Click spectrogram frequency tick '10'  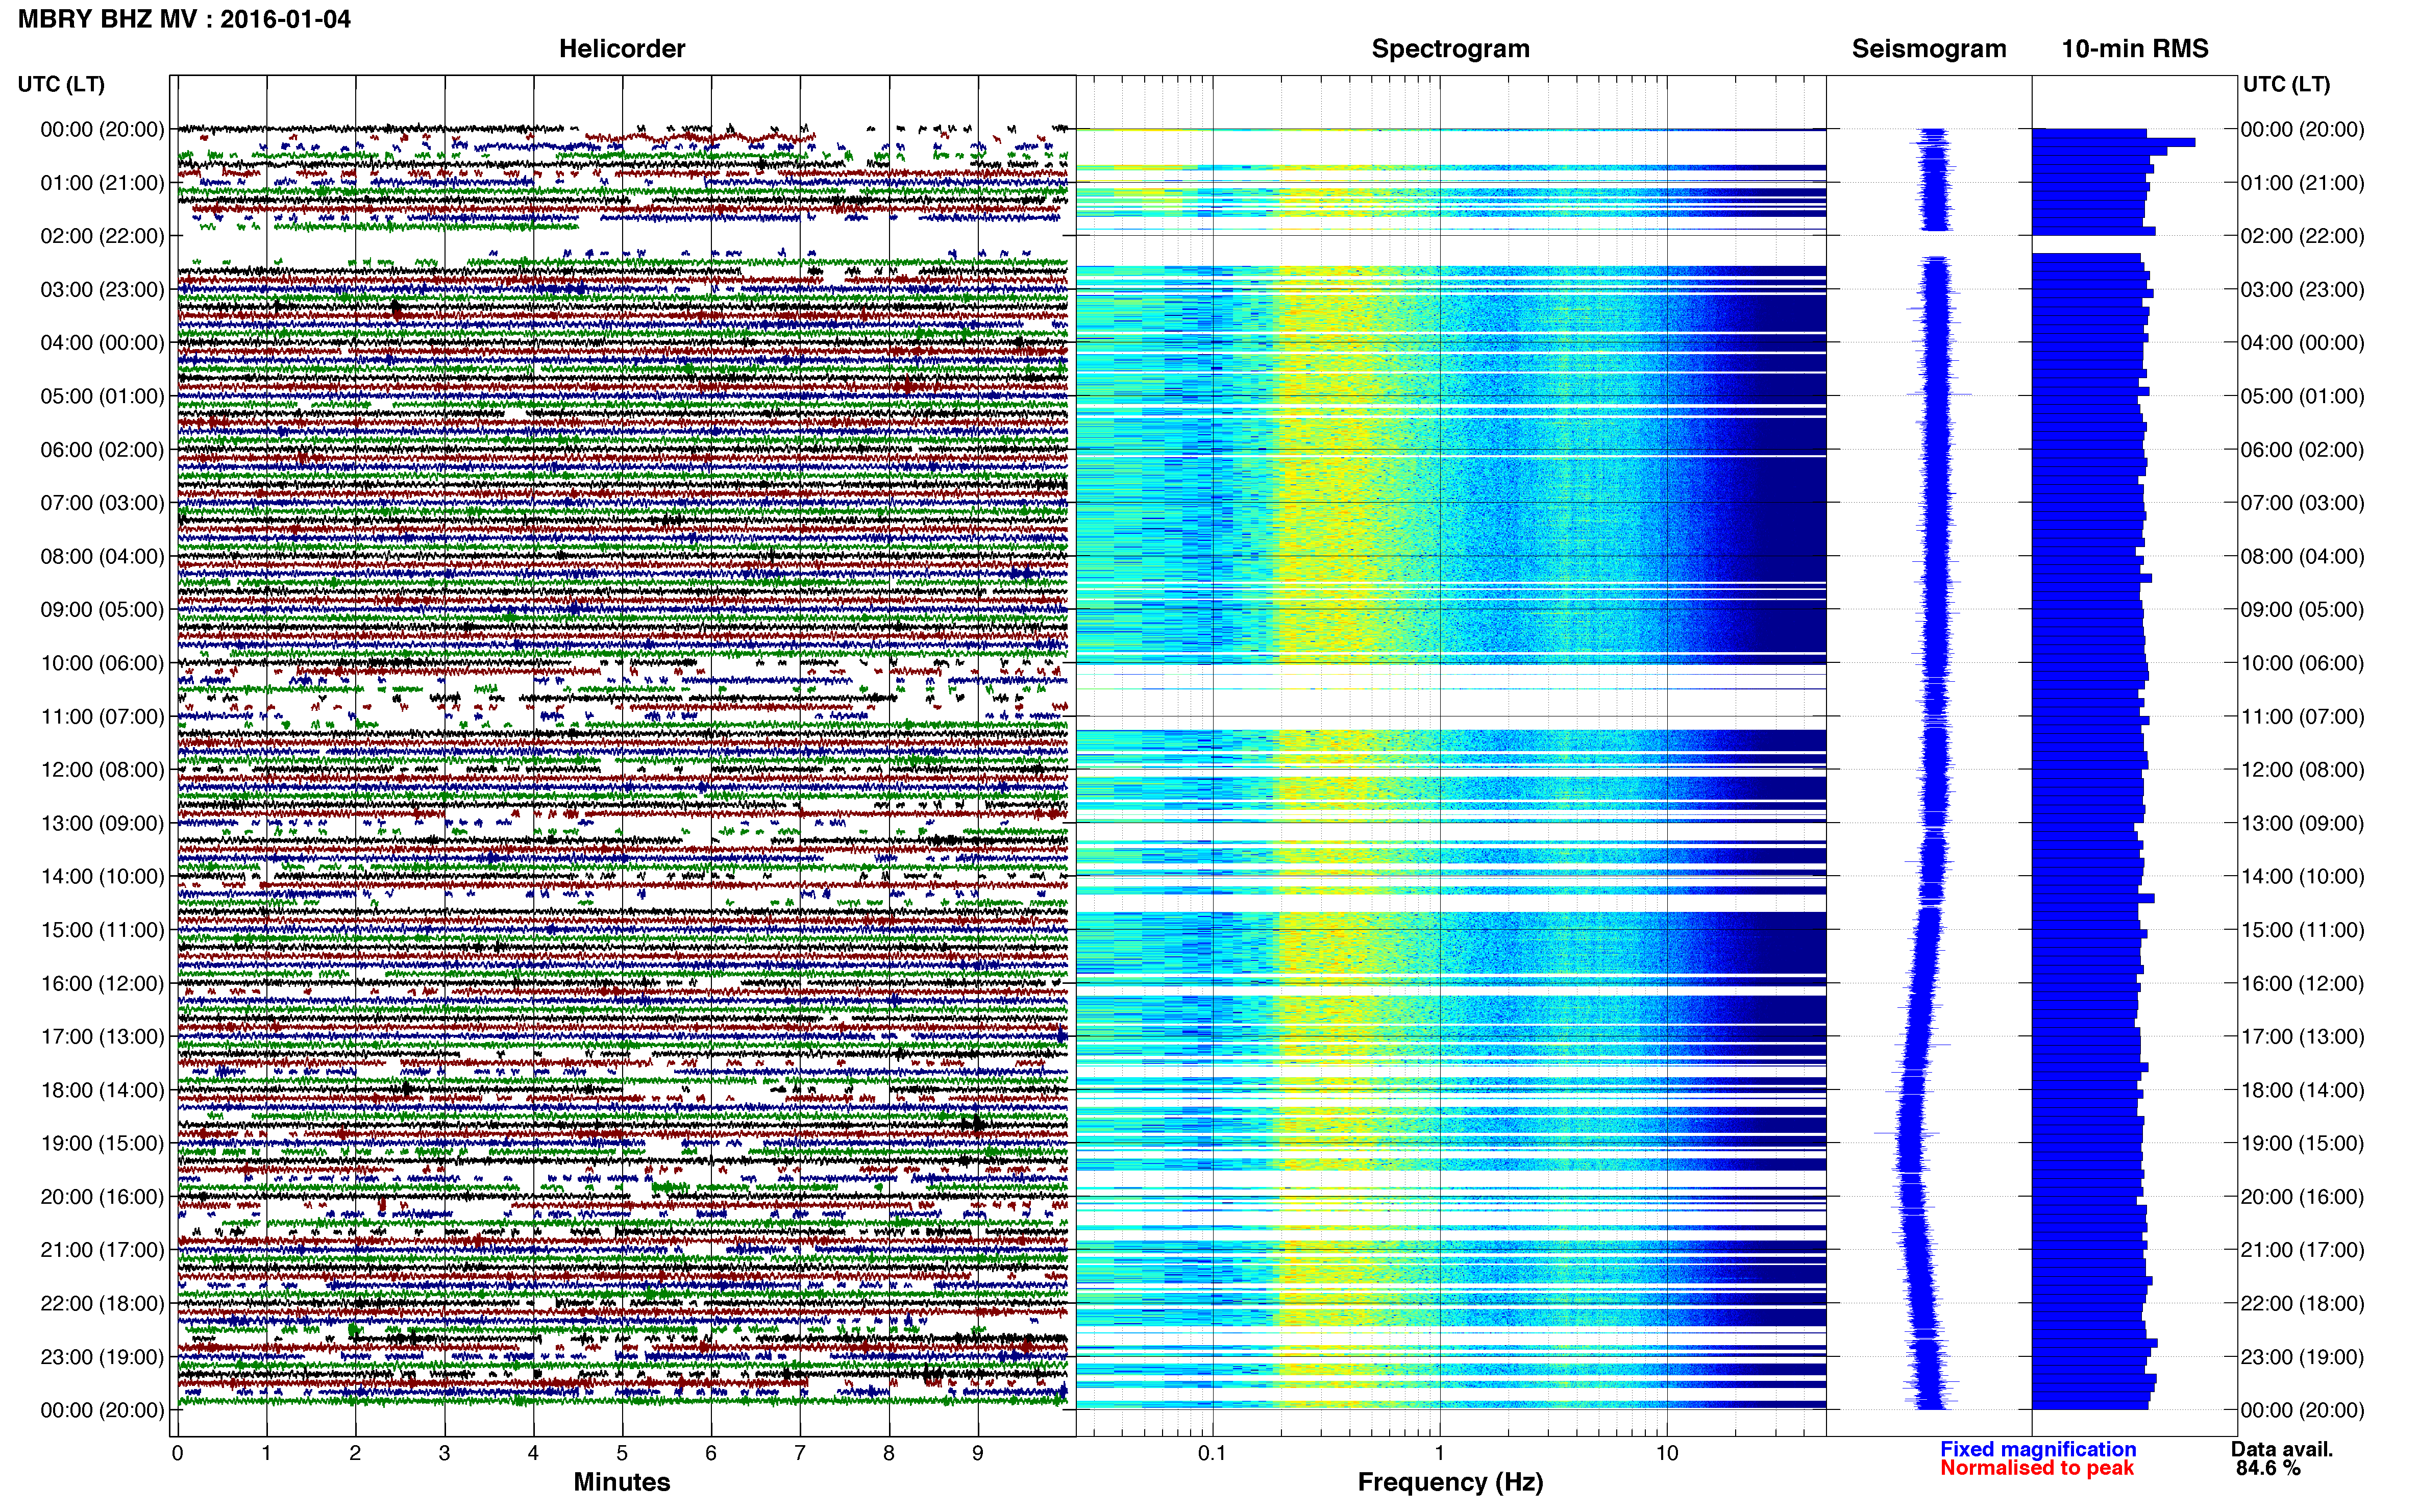click(x=1667, y=1453)
